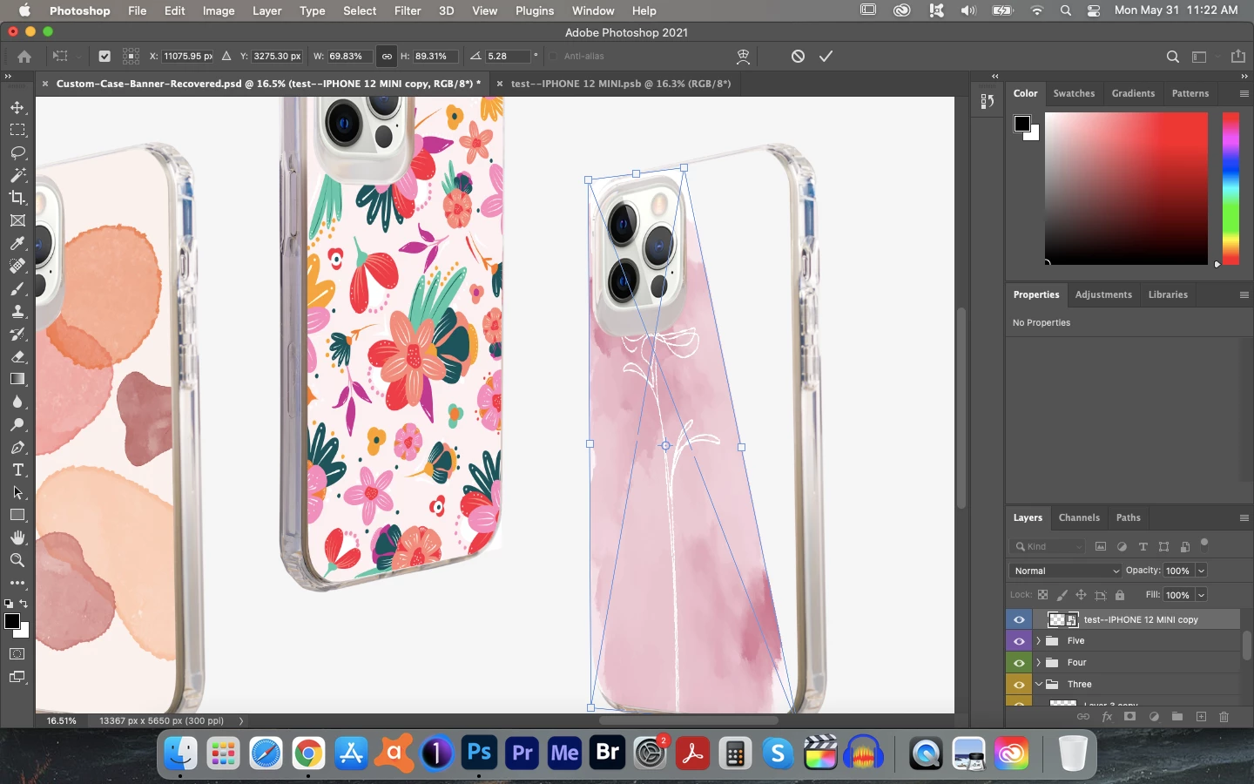
Task: Click the rotation angle input field
Action: pyautogui.click(x=508, y=56)
